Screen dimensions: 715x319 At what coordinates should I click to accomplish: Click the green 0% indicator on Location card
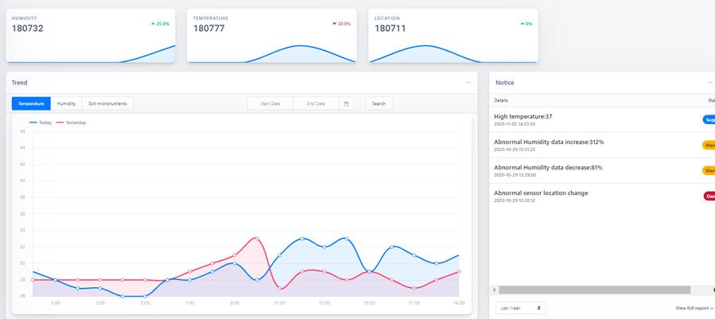(527, 24)
